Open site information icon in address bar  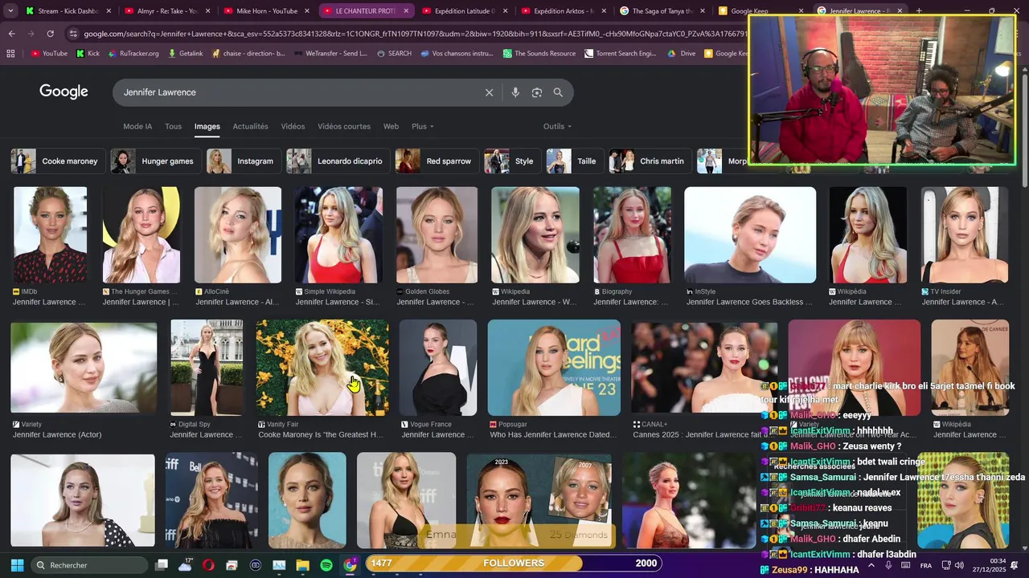coord(73,34)
